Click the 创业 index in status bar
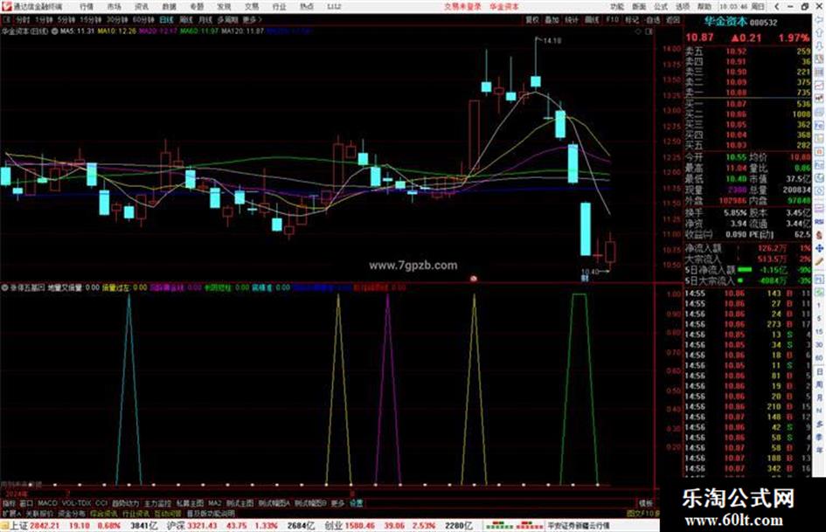Image resolution: width=826 pixels, height=532 pixels. [333, 526]
